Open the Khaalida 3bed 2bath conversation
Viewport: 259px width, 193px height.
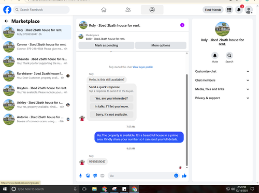point(36,61)
